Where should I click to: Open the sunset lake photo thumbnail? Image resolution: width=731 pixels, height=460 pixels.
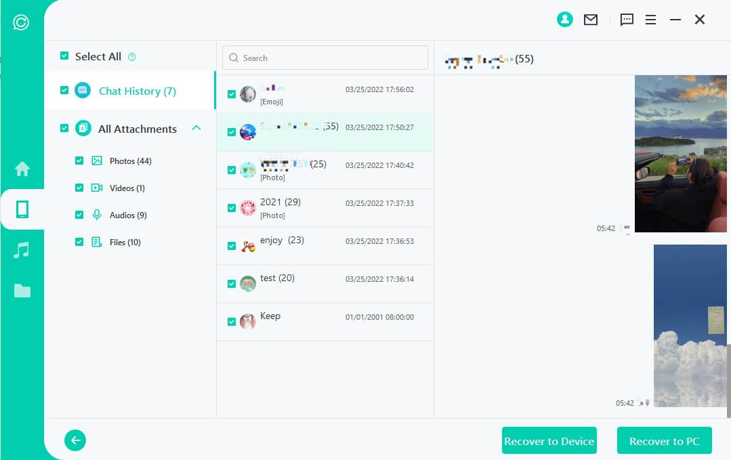[681, 153]
